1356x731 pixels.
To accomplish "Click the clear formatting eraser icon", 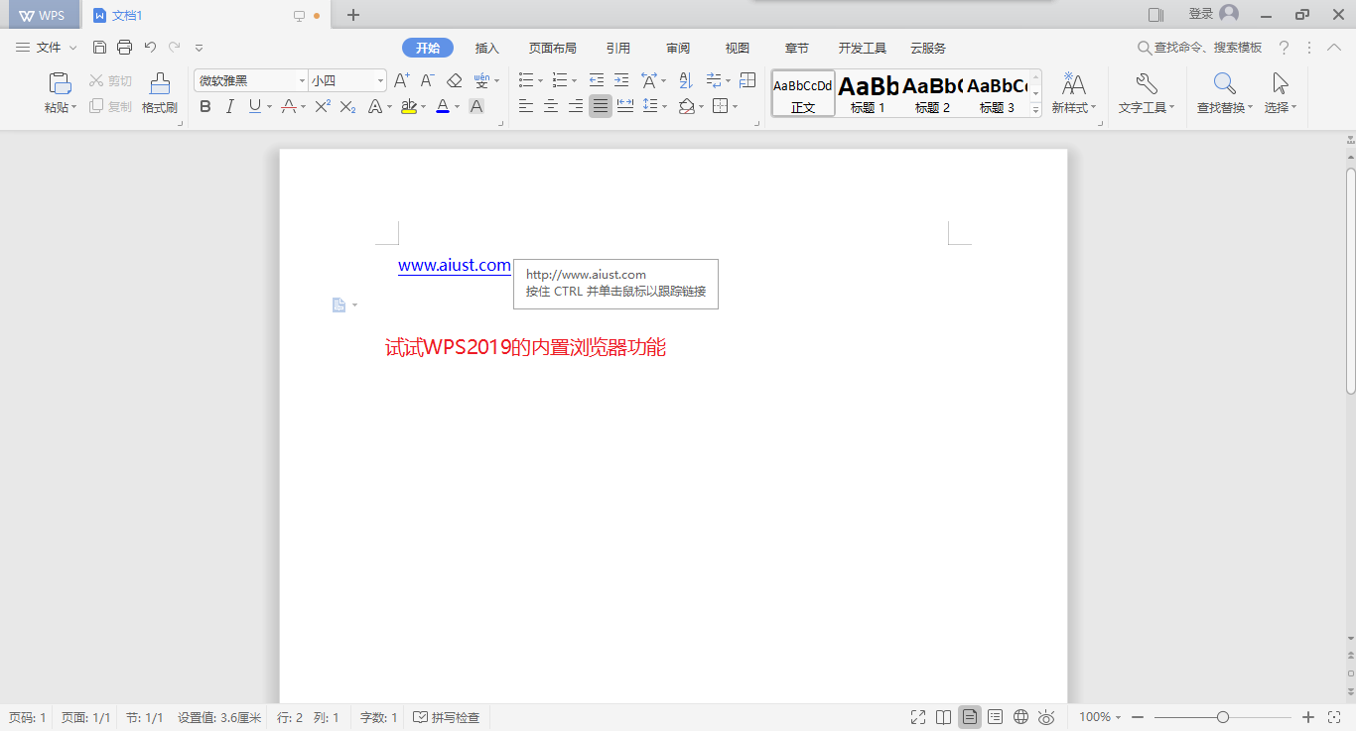I will pos(455,80).
